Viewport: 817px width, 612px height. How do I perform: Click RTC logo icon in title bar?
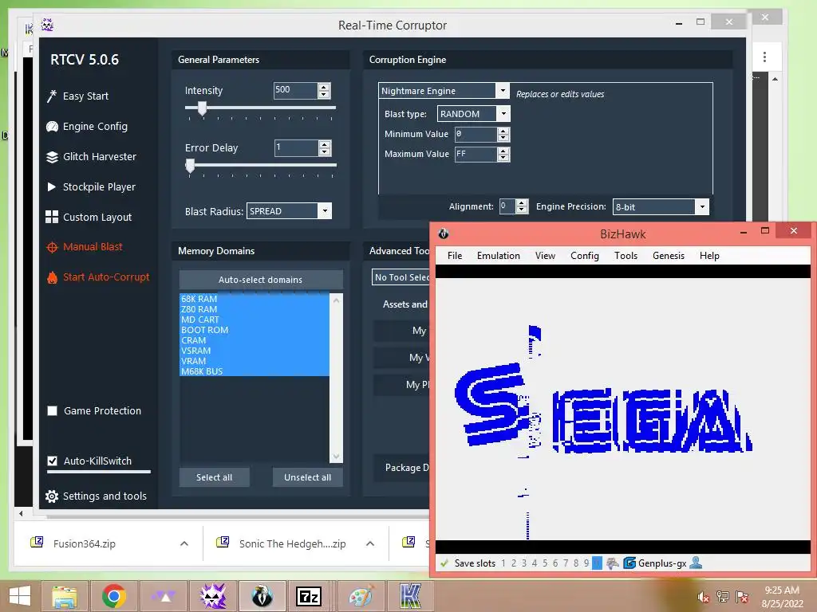click(47, 25)
